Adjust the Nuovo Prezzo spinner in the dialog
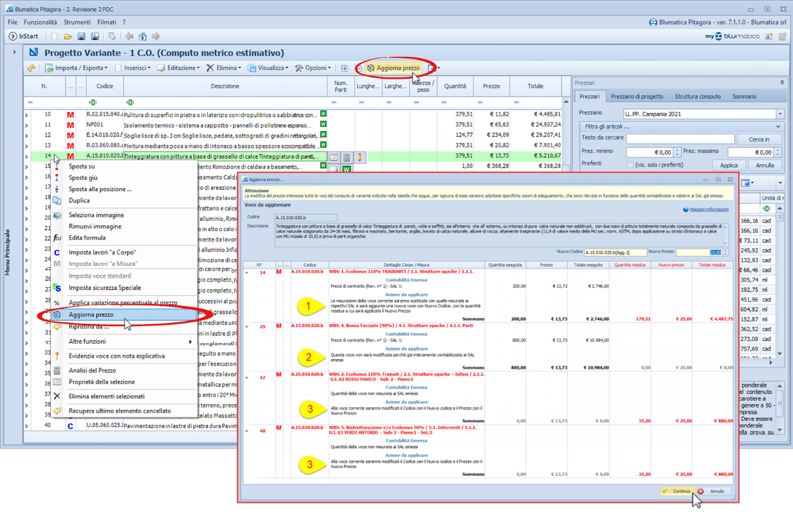The width and height of the screenshot is (793, 512). click(725, 252)
